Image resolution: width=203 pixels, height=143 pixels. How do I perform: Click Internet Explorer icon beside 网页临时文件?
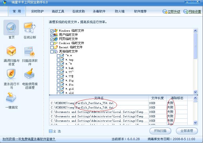pos(56,39)
